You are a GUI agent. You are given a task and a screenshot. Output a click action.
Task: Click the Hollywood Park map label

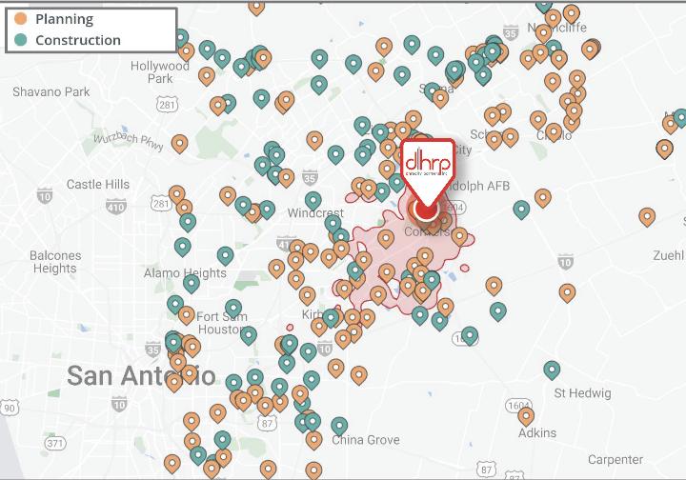click(160, 72)
